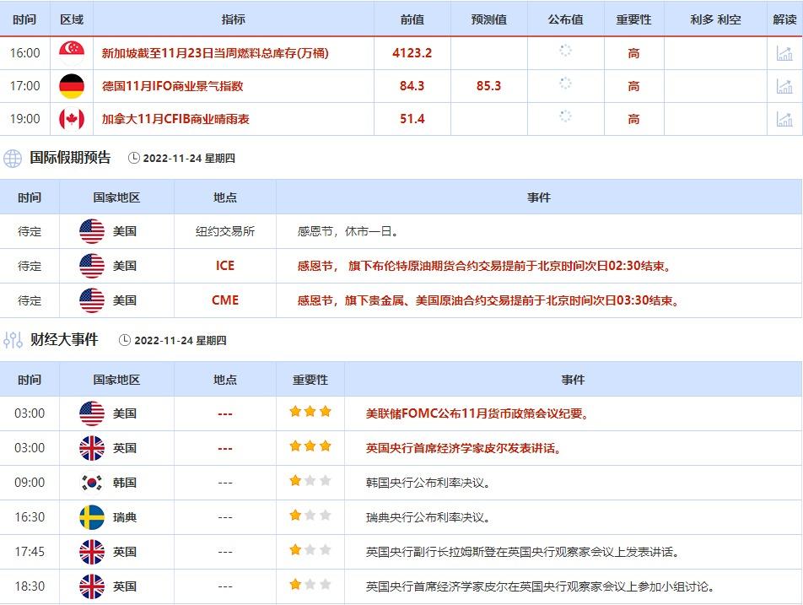The height and width of the screenshot is (605, 803).
Task: Click the German flag icon at 17:00
Action: [72, 86]
